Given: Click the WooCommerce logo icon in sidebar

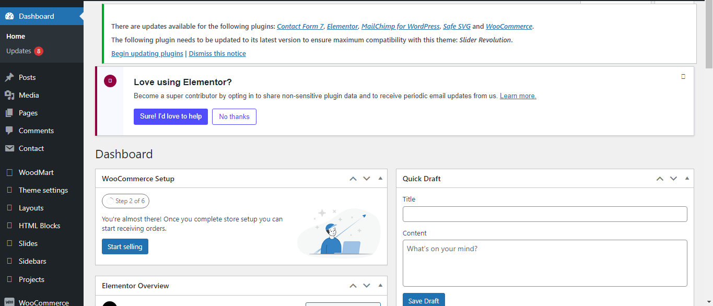Looking at the screenshot, I should tap(9, 302).
